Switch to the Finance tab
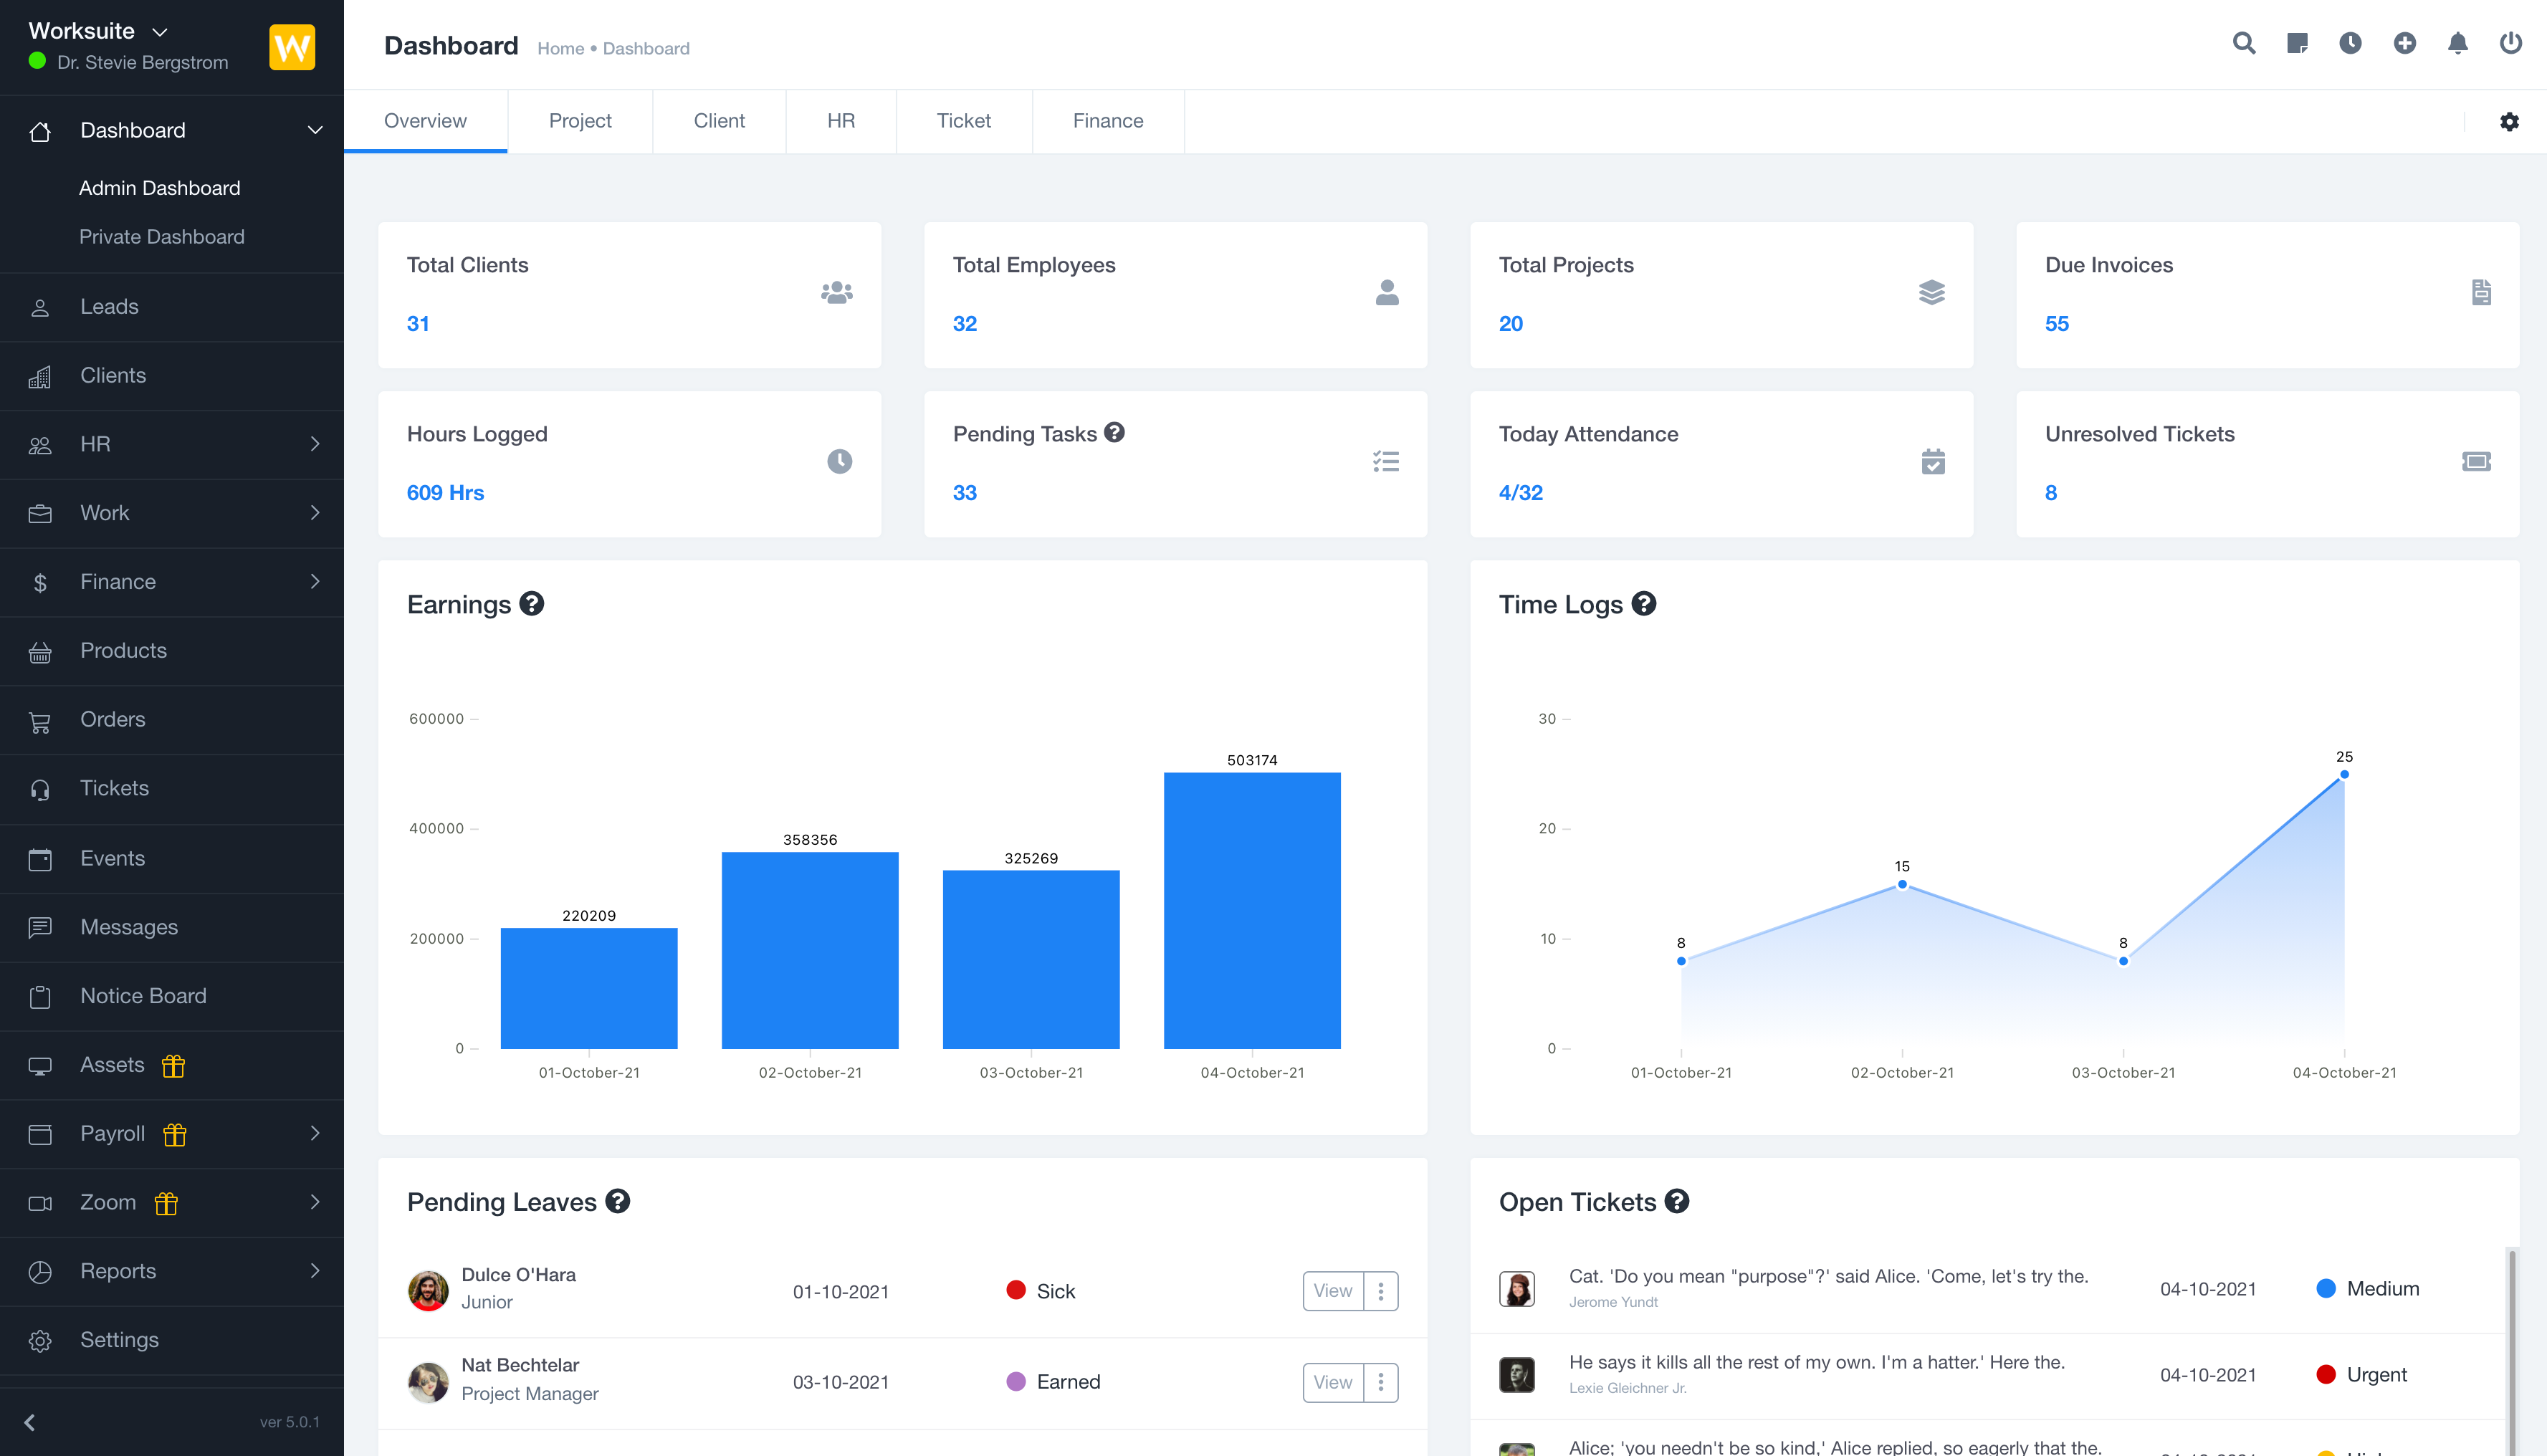The height and width of the screenshot is (1456, 2547). [1108, 121]
